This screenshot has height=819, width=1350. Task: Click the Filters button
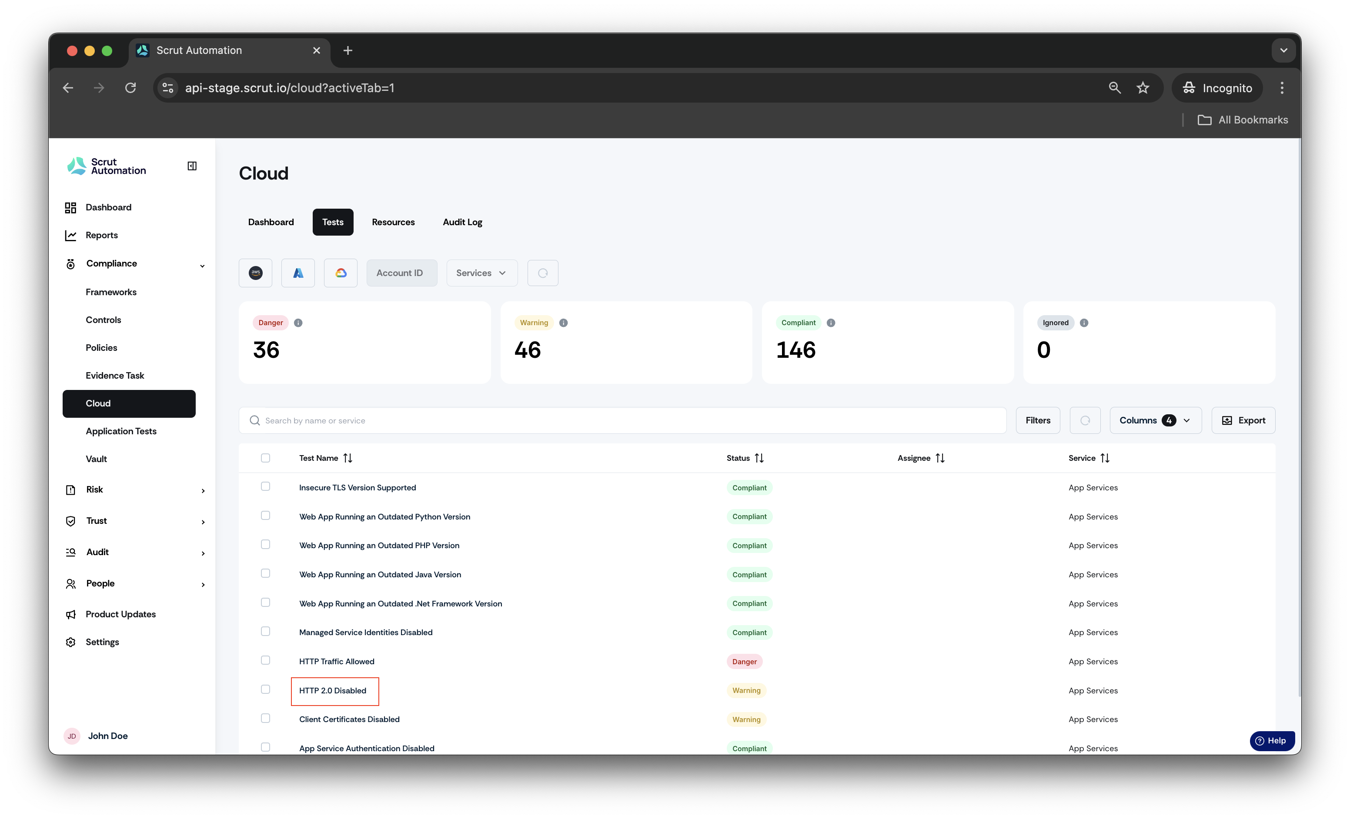tap(1038, 420)
